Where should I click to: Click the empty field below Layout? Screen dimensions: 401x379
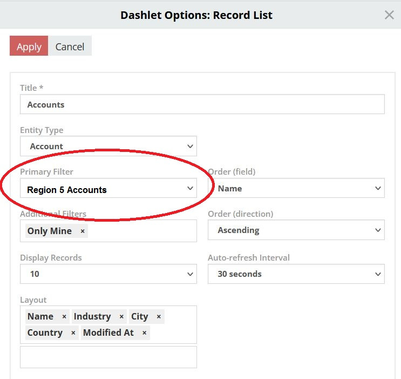[108, 357]
